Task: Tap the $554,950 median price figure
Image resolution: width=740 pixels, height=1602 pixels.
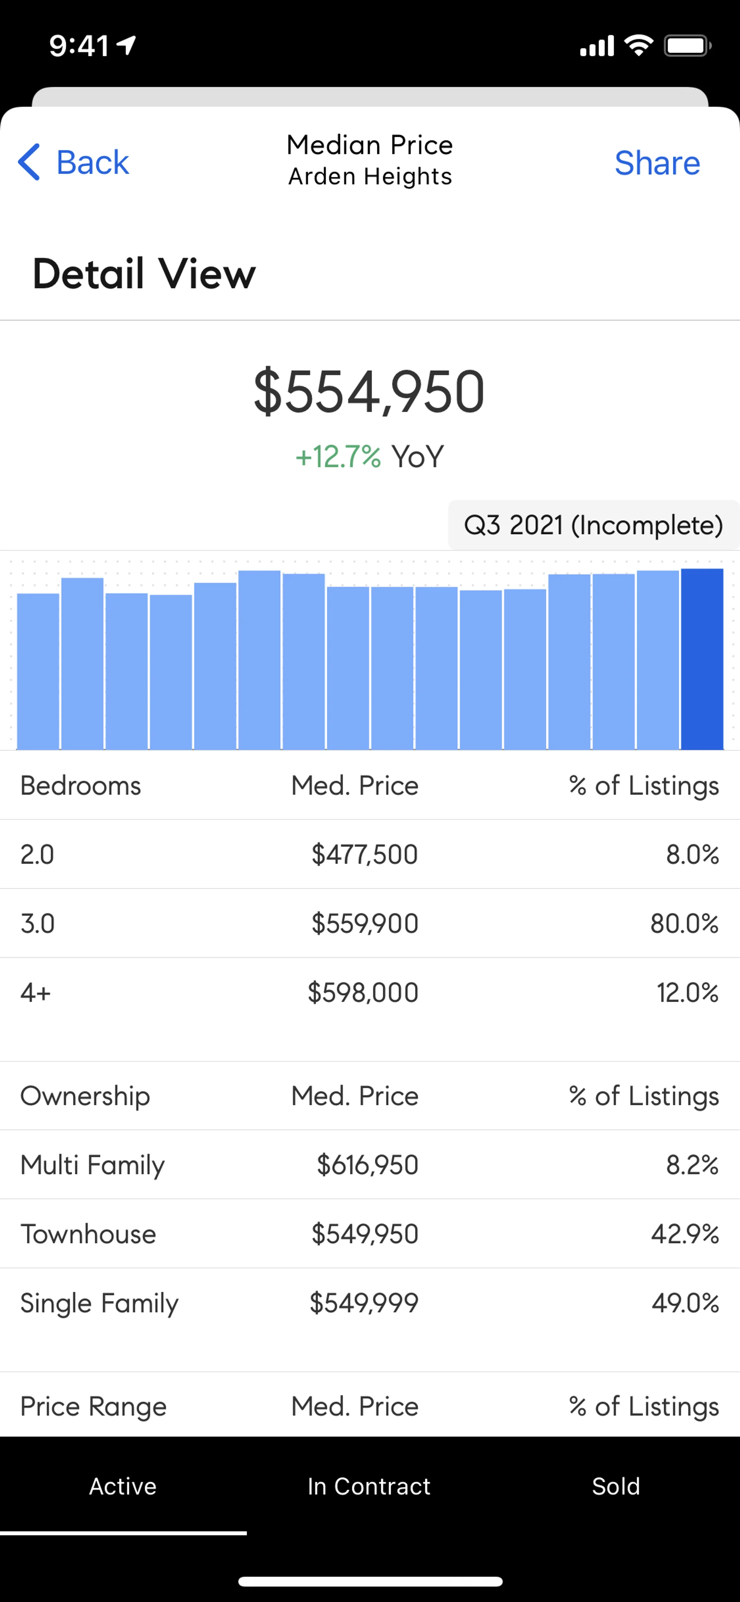Action: pos(369,392)
